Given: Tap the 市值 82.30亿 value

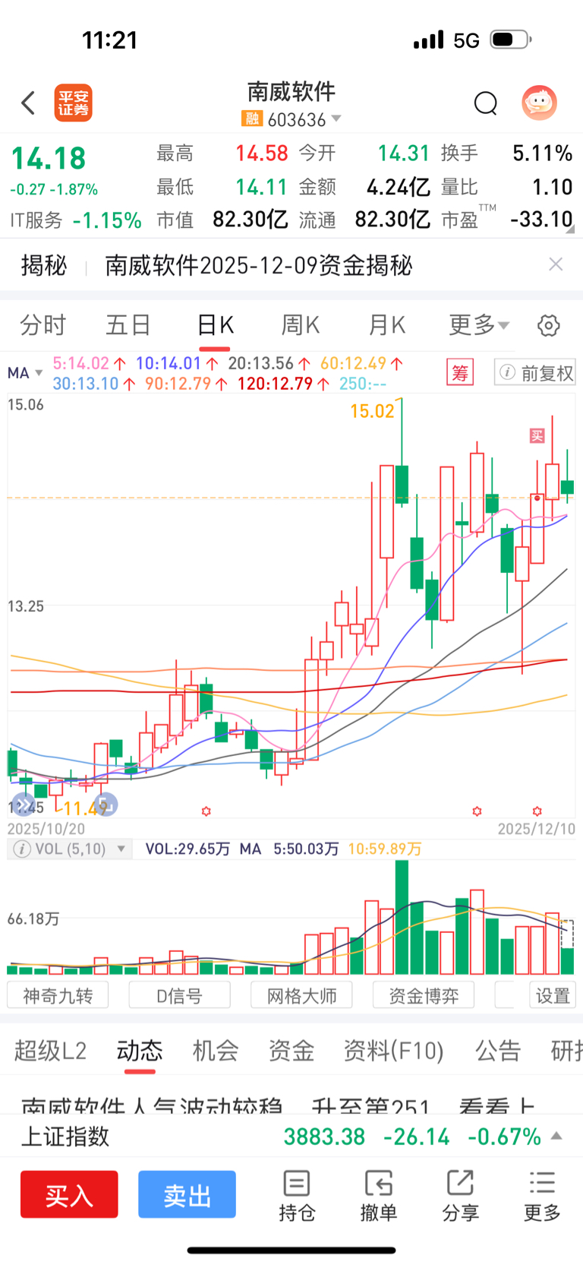Looking at the screenshot, I should tap(251, 220).
